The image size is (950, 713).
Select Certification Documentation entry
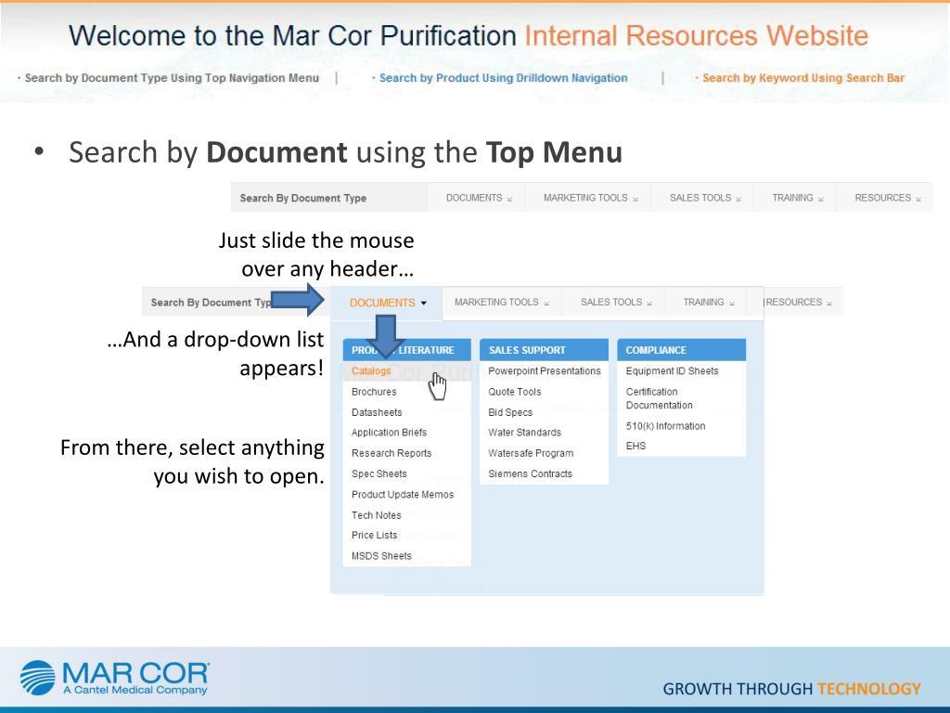click(660, 398)
